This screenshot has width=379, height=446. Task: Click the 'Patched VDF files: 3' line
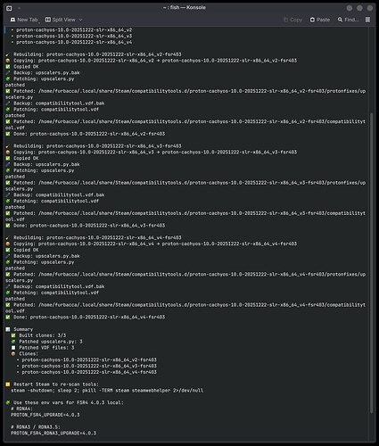[43, 348]
